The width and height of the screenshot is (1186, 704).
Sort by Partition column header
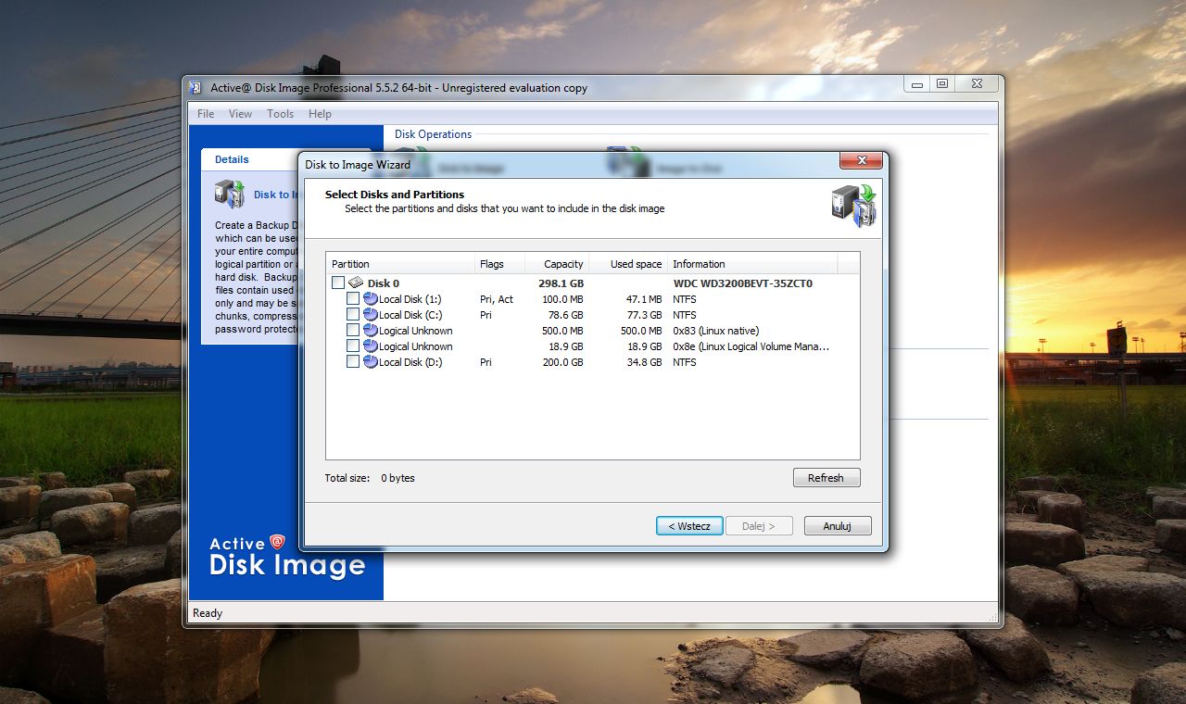[x=400, y=264]
